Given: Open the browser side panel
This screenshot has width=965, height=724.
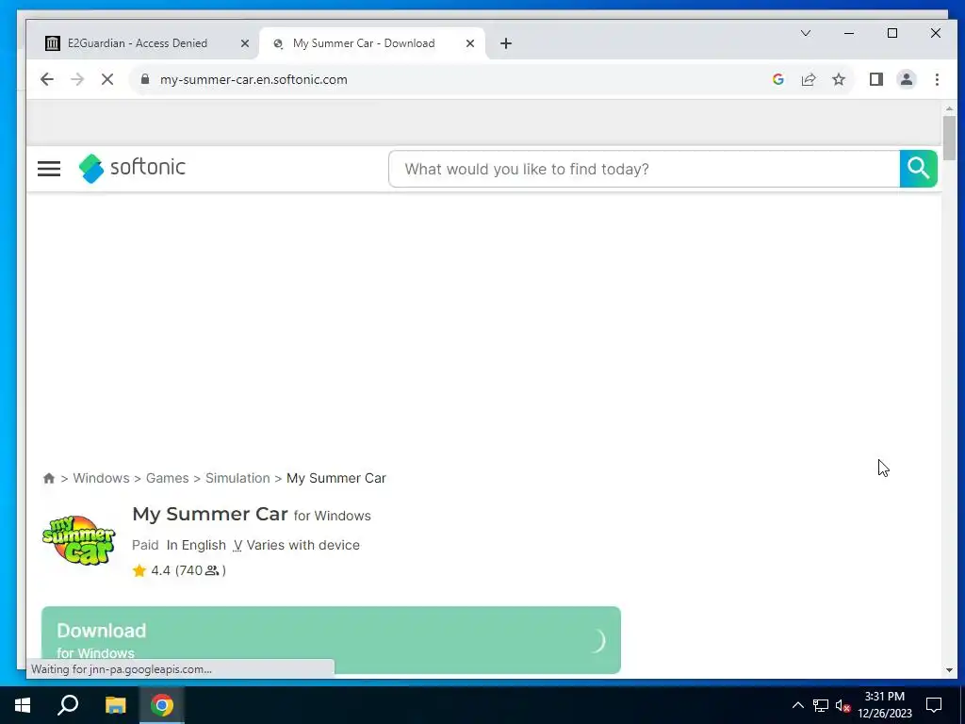Looking at the screenshot, I should pos(876,79).
